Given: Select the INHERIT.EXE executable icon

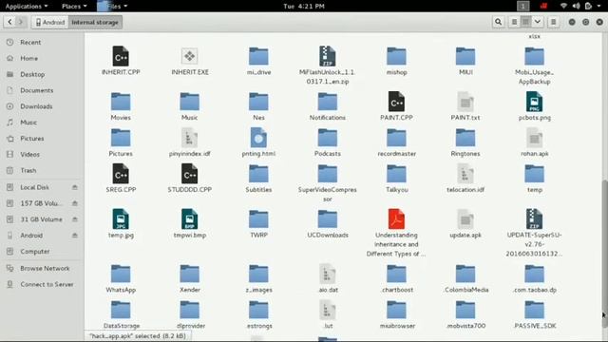Looking at the screenshot, I should (x=190, y=57).
